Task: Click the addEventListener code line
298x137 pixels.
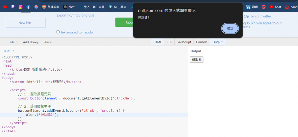Action: 71,111
